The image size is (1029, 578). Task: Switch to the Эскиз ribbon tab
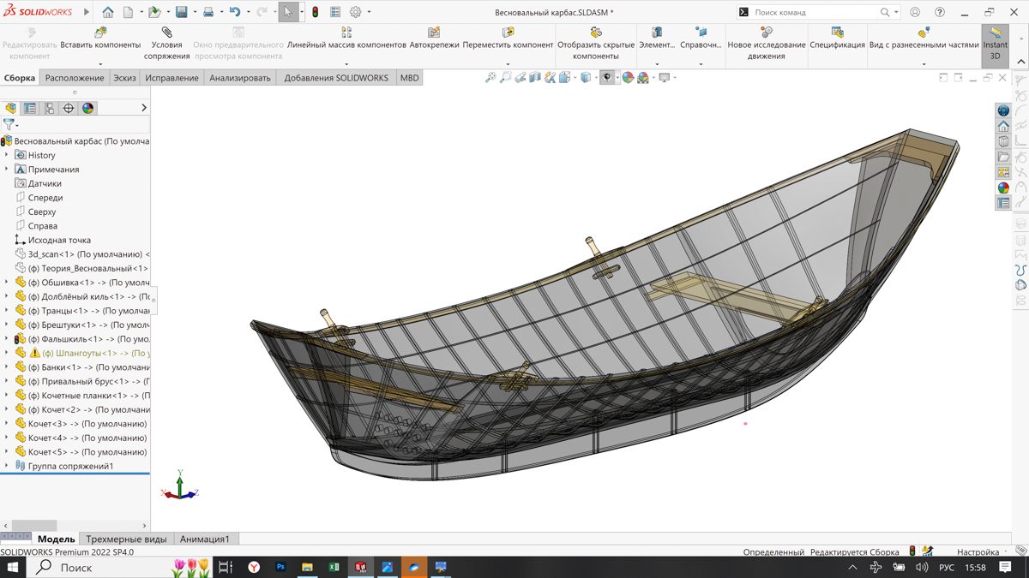(x=124, y=78)
